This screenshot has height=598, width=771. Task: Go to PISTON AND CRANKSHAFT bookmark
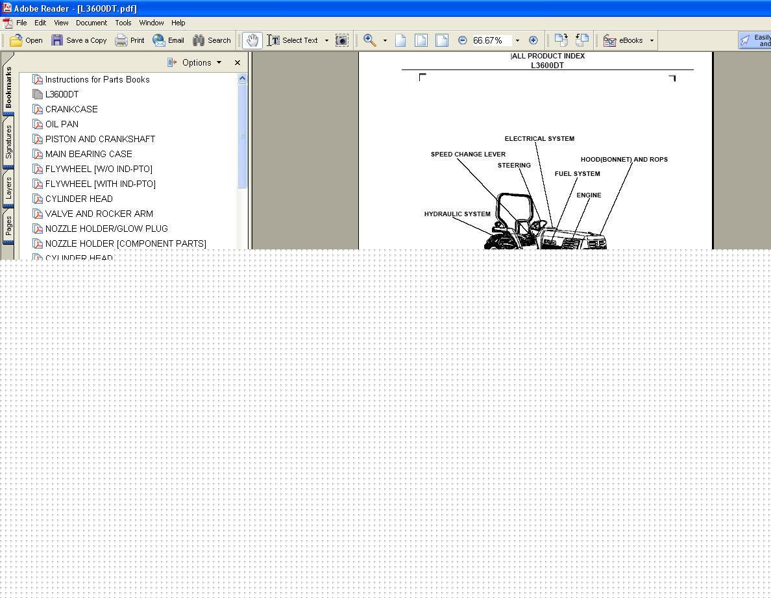pyautogui.click(x=100, y=139)
